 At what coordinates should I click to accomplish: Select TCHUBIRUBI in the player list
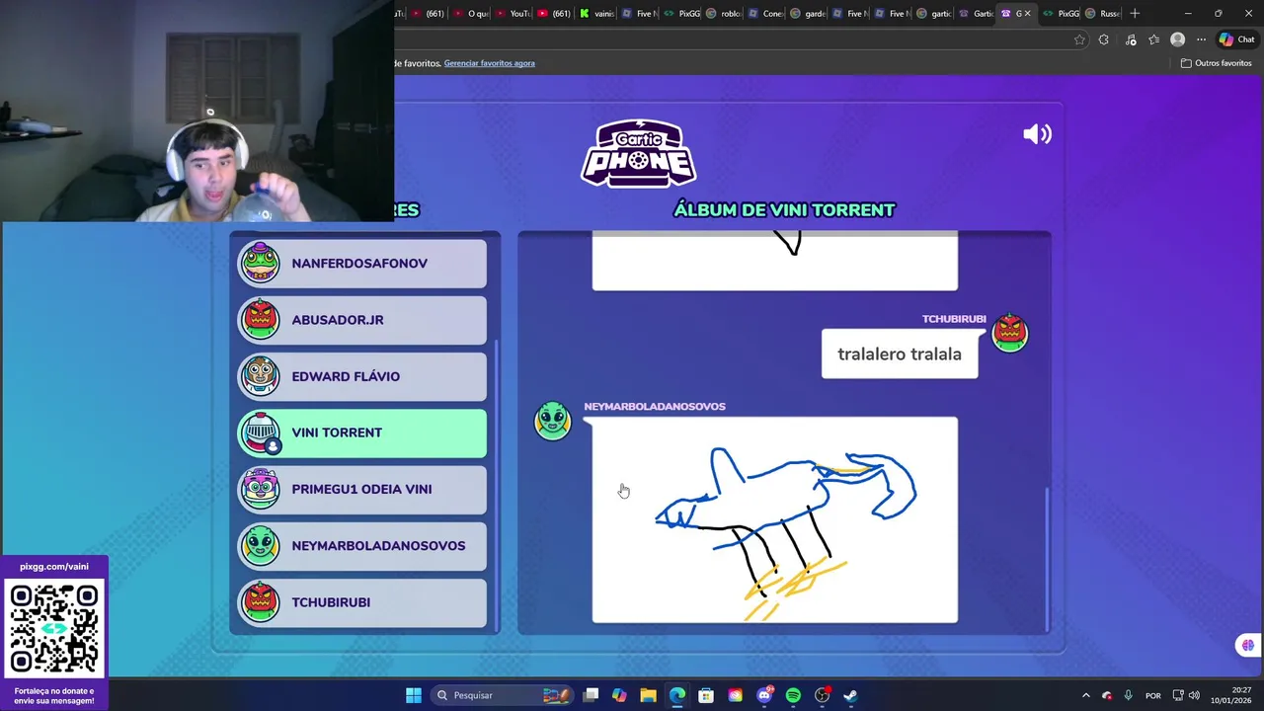point(362,601)
